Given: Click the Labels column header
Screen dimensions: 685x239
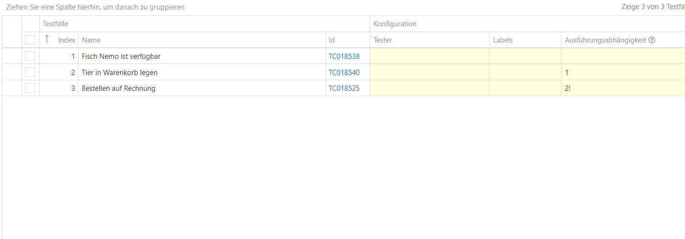Looking at the screenshot, I should [503, 40].
